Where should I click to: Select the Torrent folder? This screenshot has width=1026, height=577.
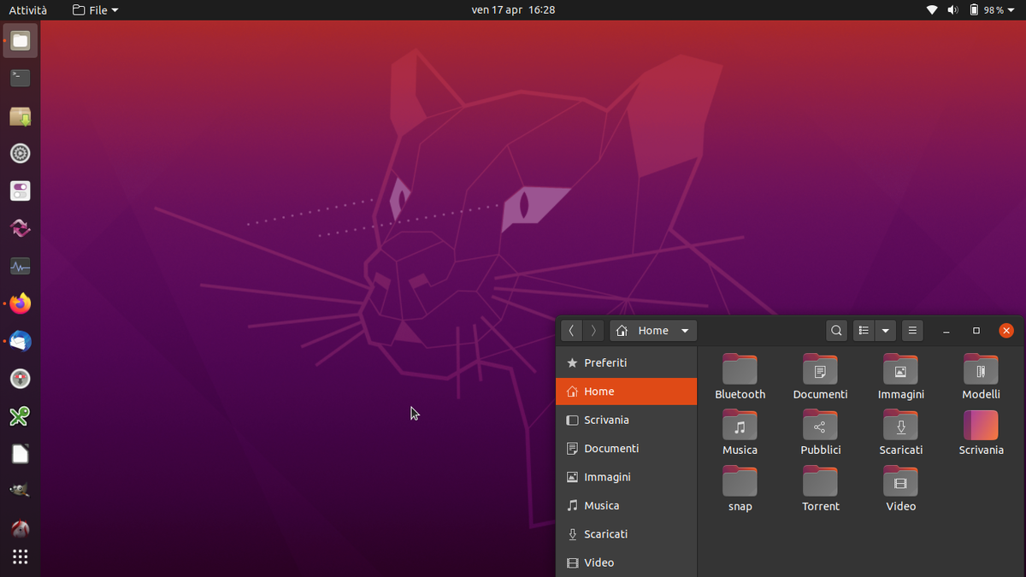820,489
